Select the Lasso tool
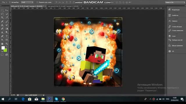The height and width of the screenshot is (104, 186). (2, 14)
